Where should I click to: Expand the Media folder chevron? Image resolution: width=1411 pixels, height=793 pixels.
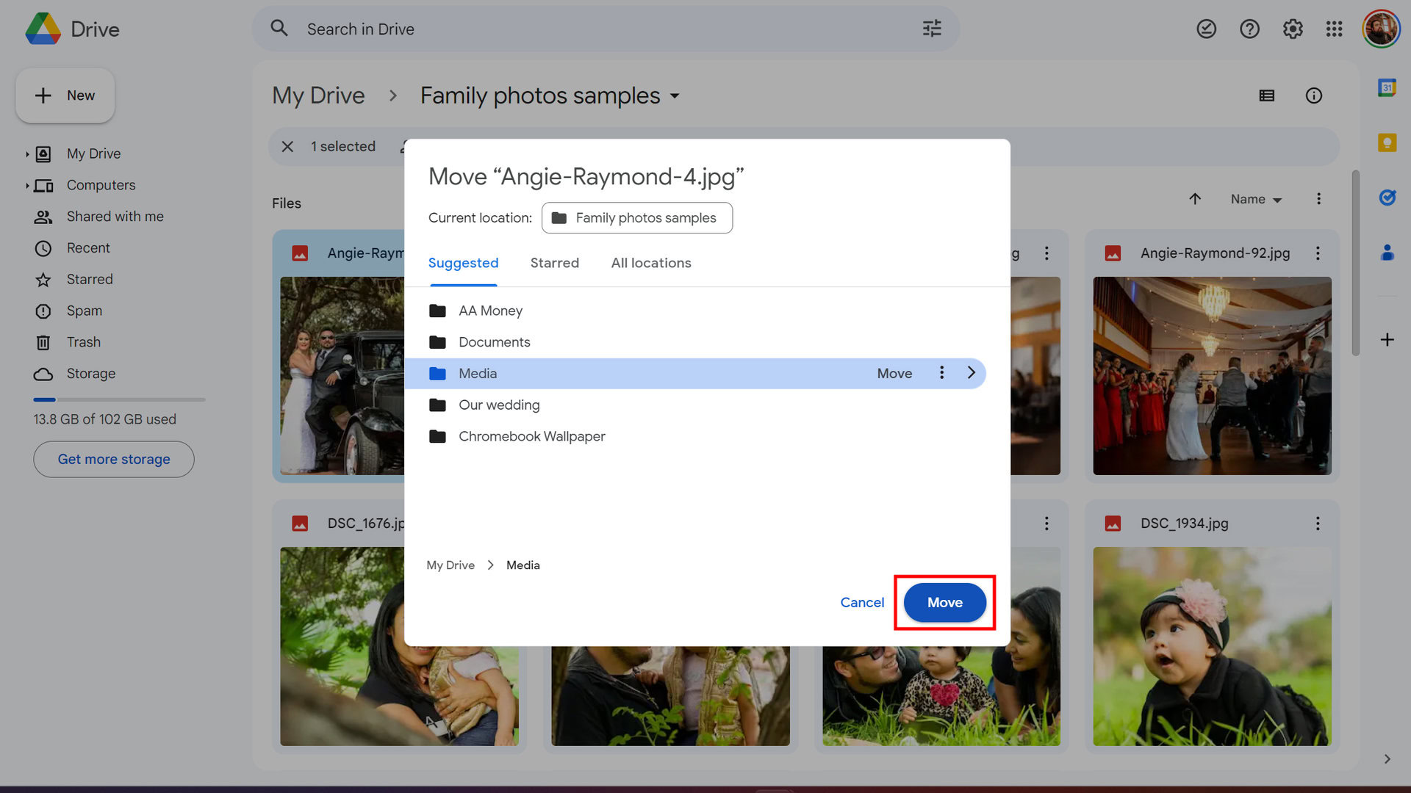pyautogui.click(x=971, y=373)
